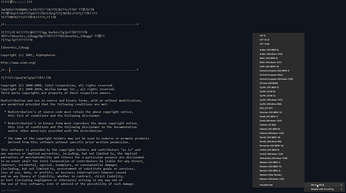The image size is (346, 193).
Task: Click 'derived from this software without' line
Action: coord(68,142)
